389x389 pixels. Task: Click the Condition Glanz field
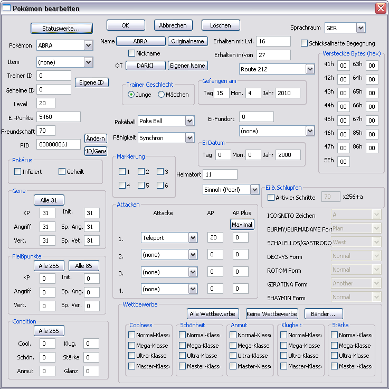[91, 371]
